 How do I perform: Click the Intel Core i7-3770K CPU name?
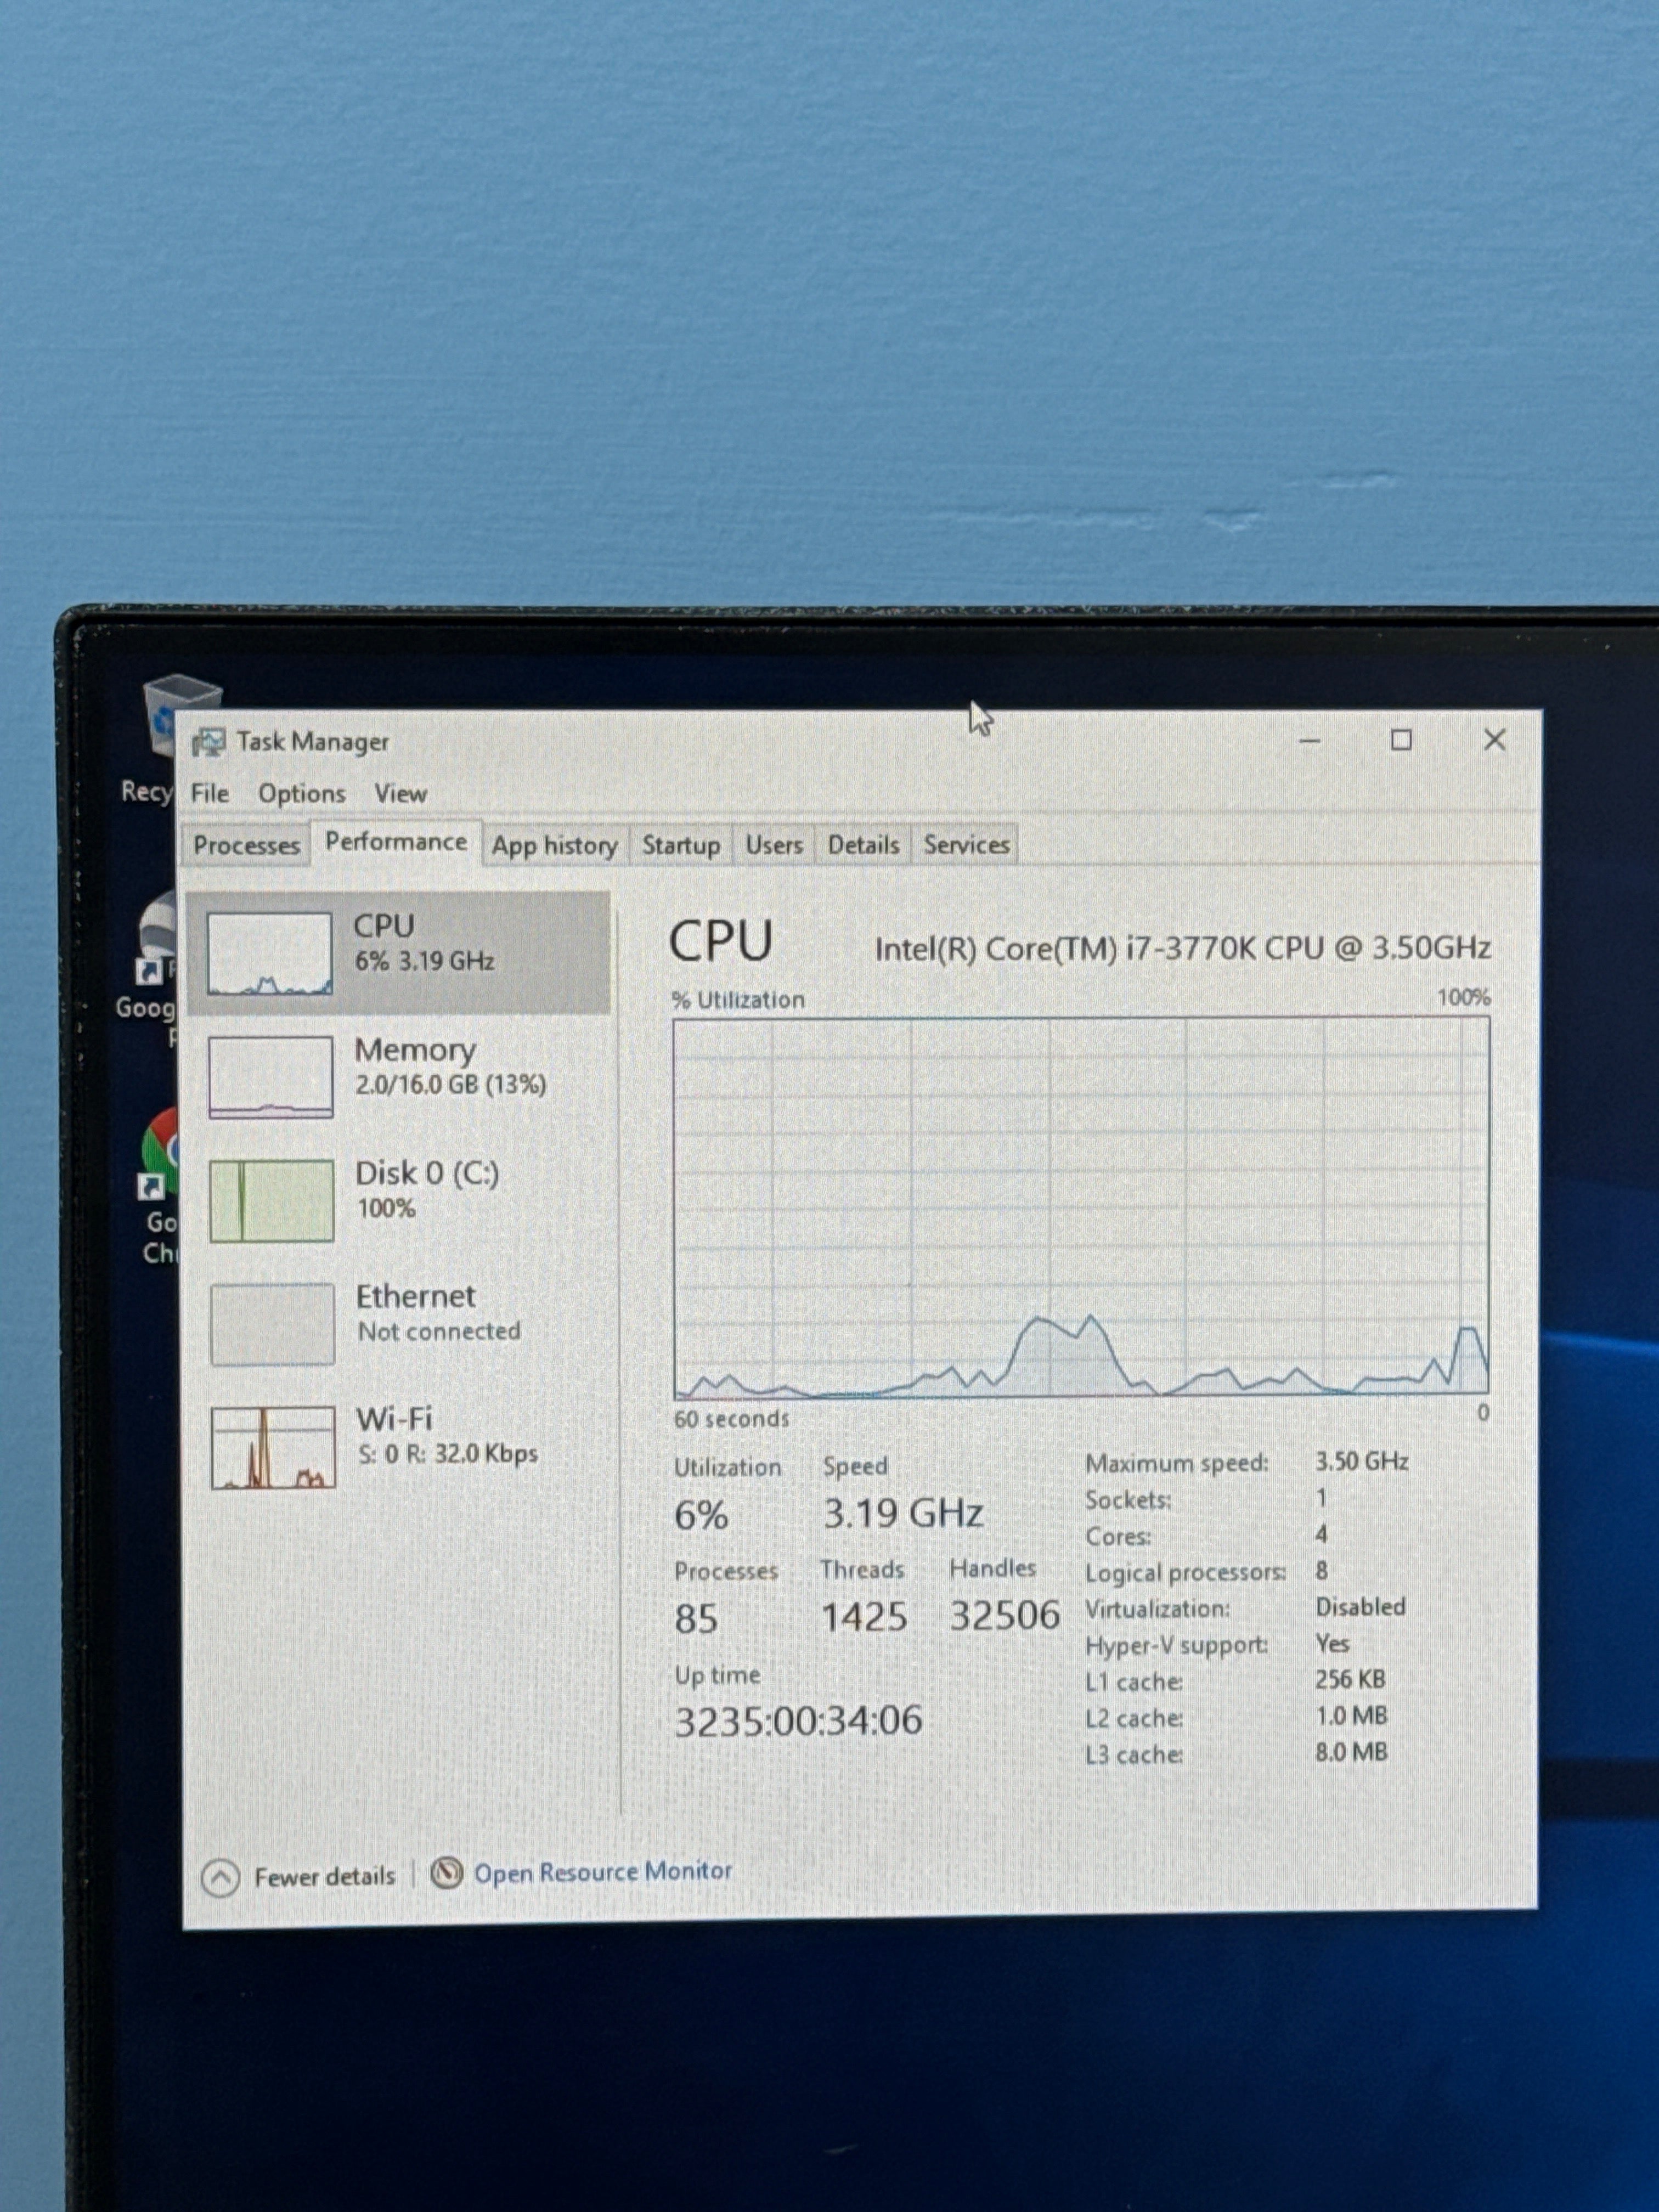coord(1183,948)
